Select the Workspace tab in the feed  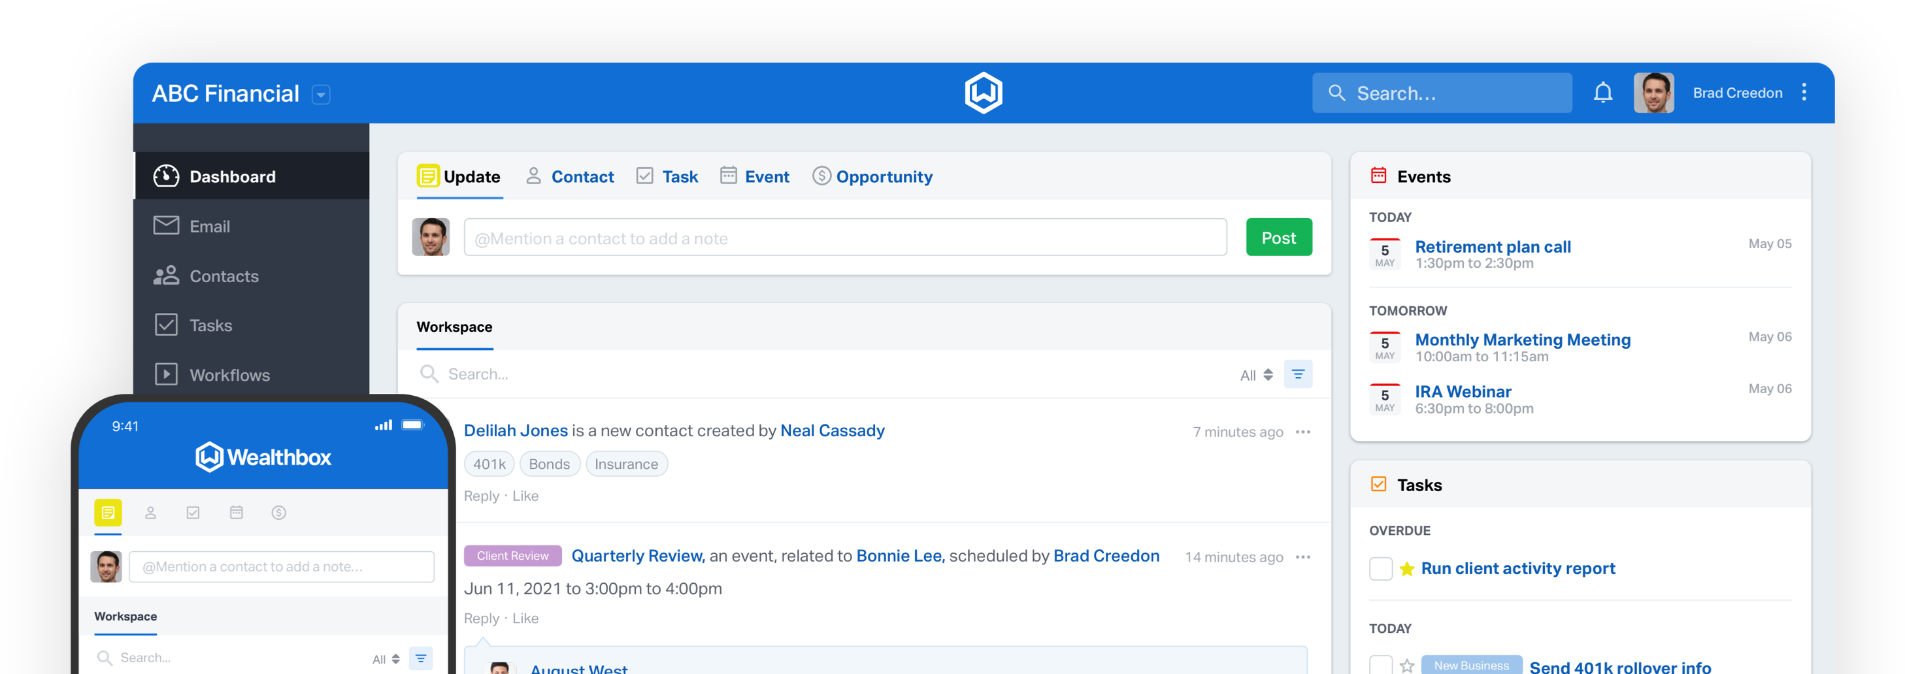pos(454,327)
